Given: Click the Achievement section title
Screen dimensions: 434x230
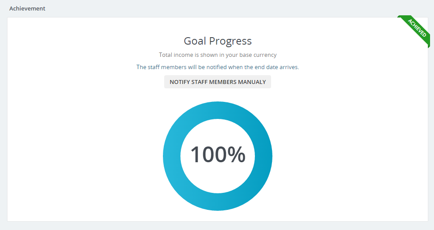Looking at the screenshot, I should (x=27, y=8).
